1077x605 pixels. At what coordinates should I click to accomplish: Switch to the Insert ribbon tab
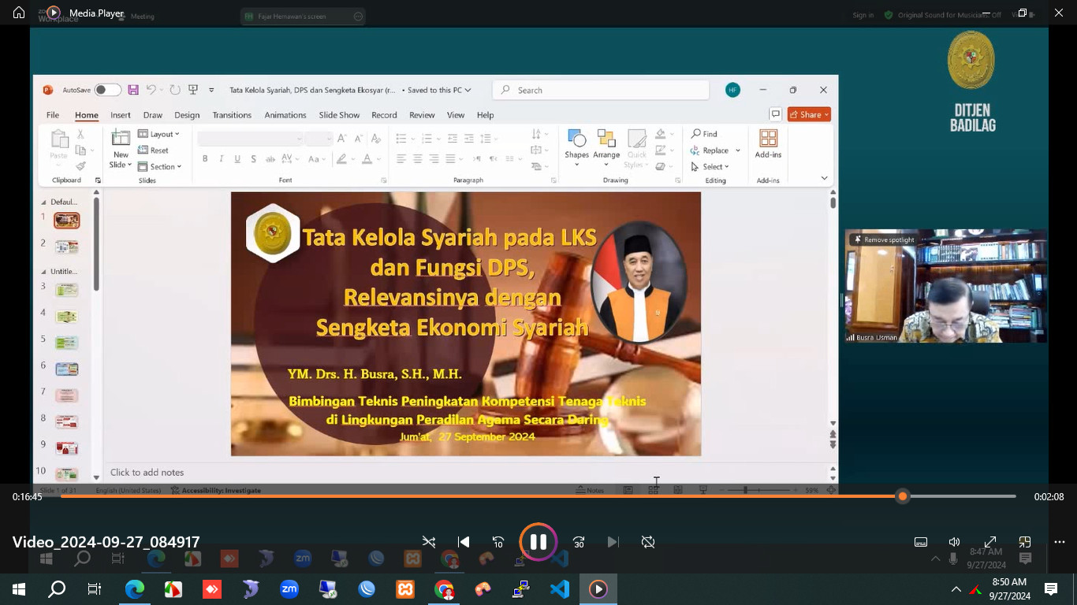coord(121,115)
